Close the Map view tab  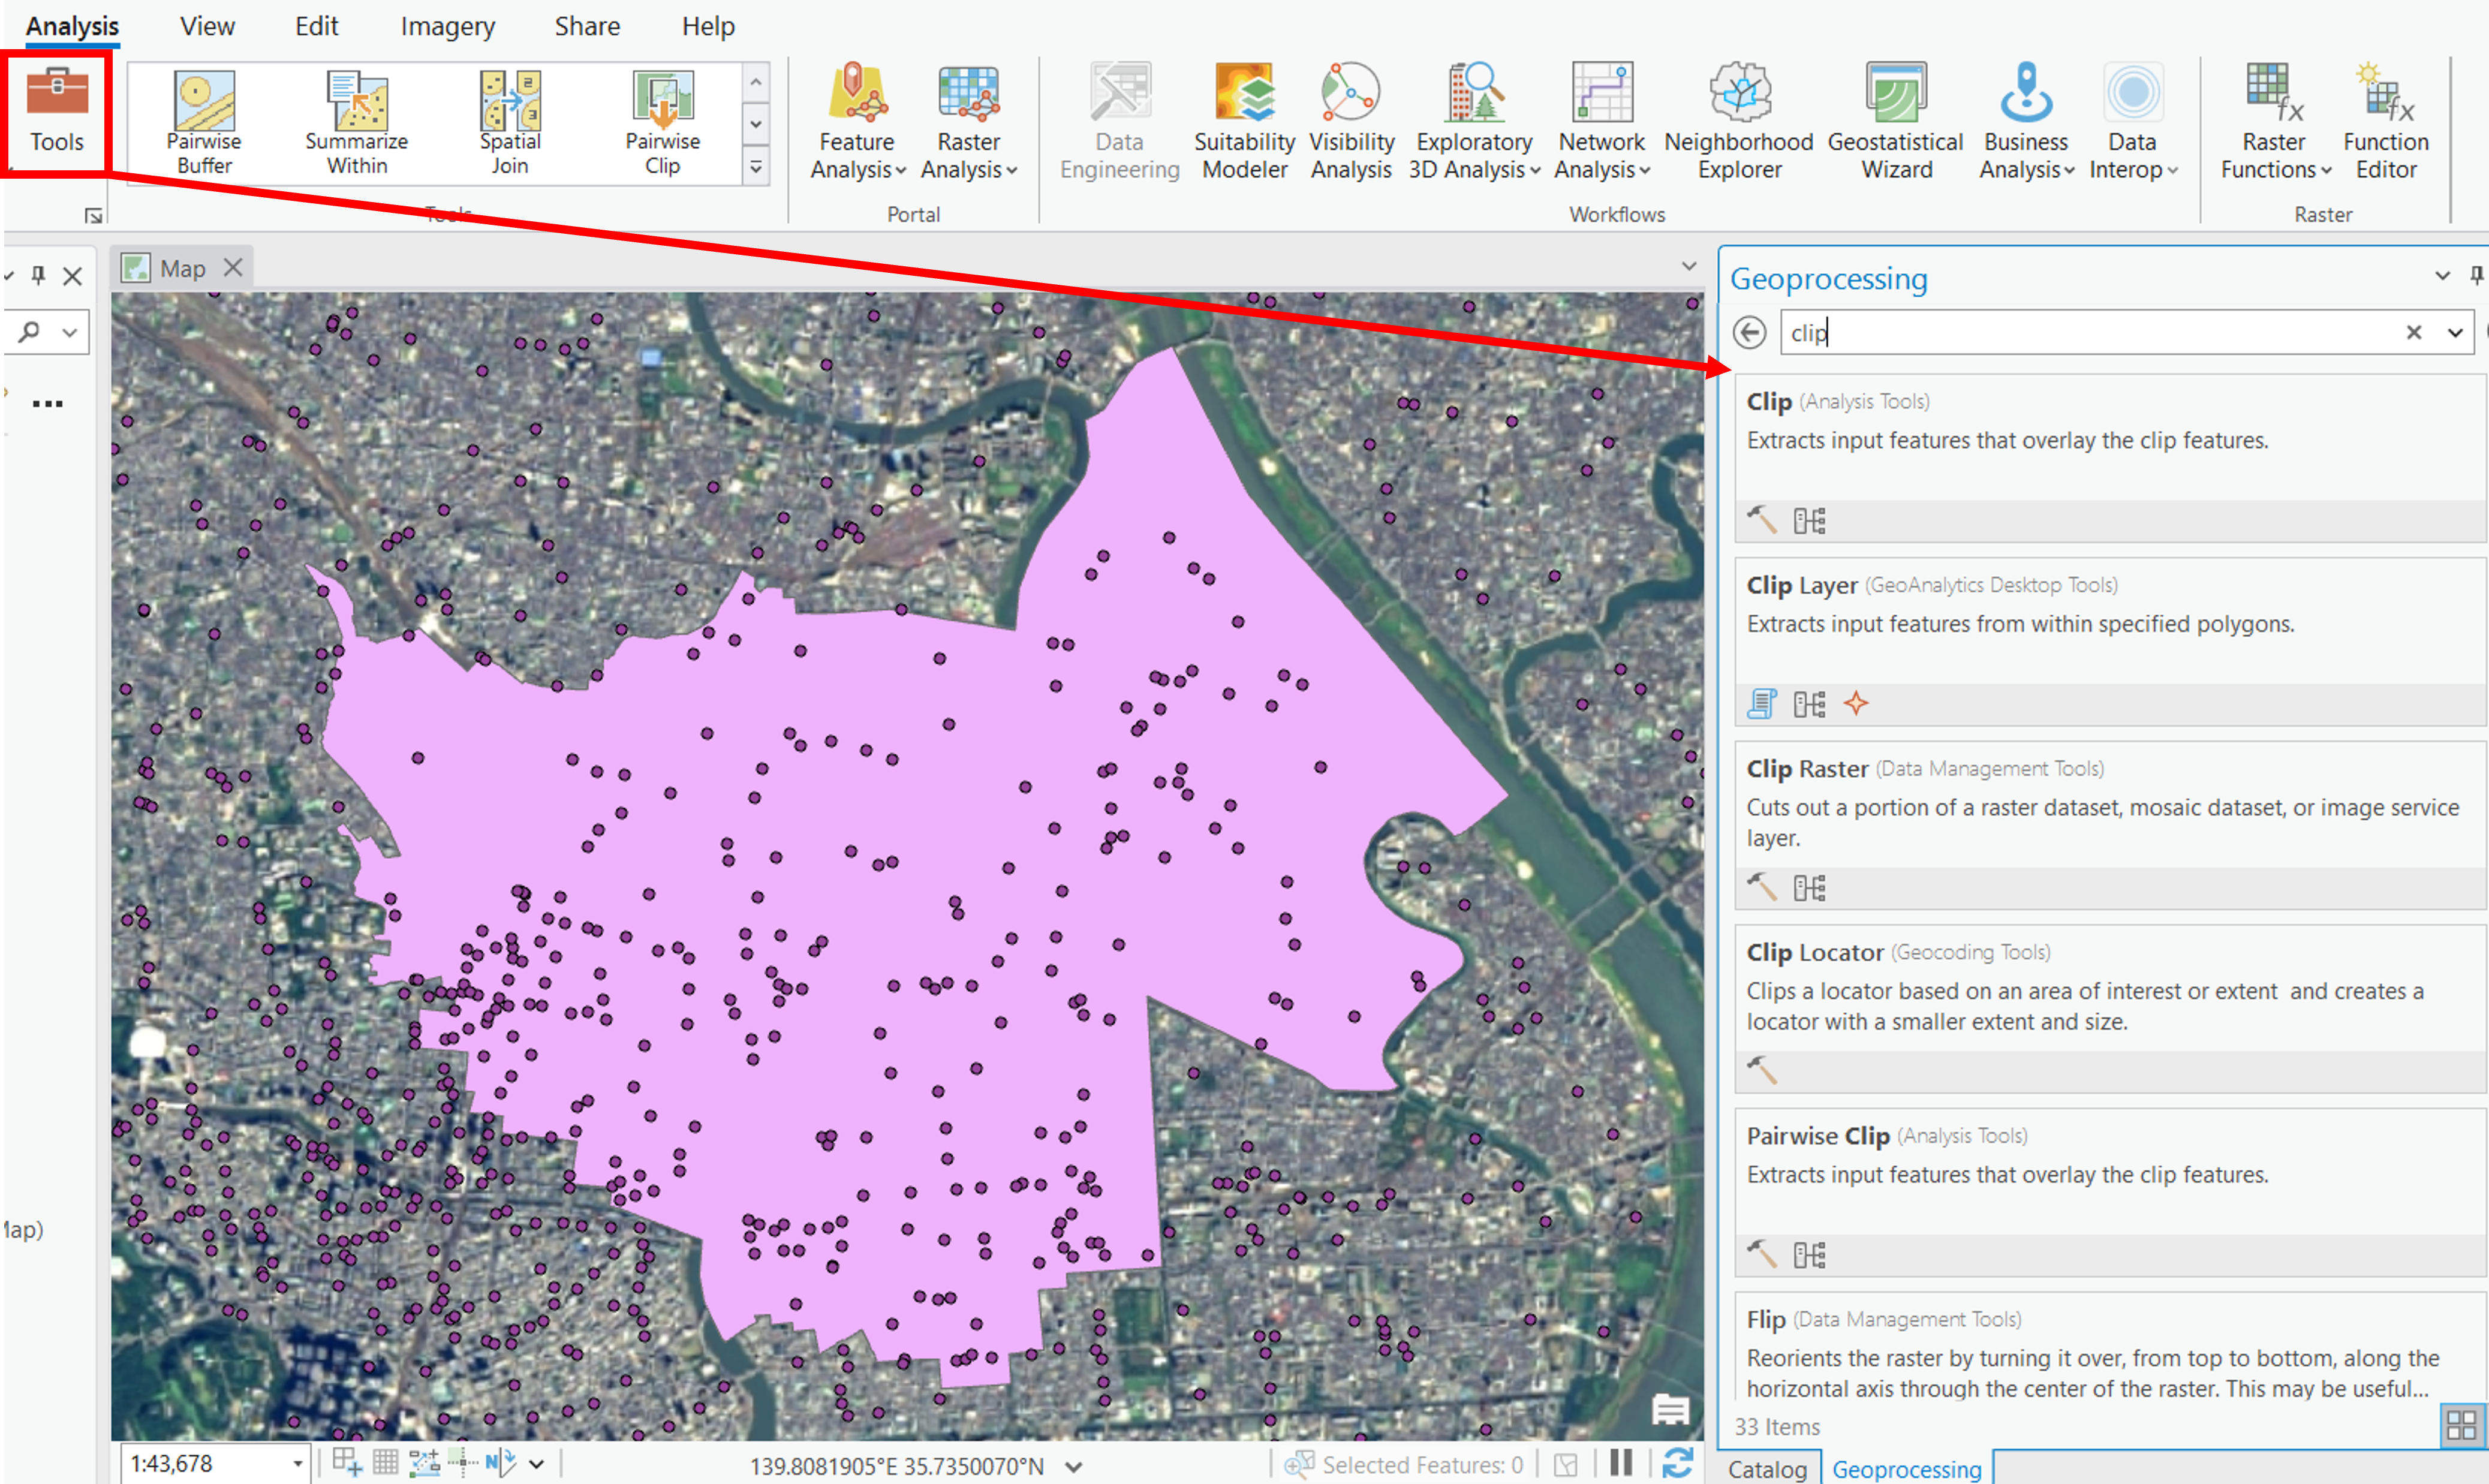tap(233, 267)
